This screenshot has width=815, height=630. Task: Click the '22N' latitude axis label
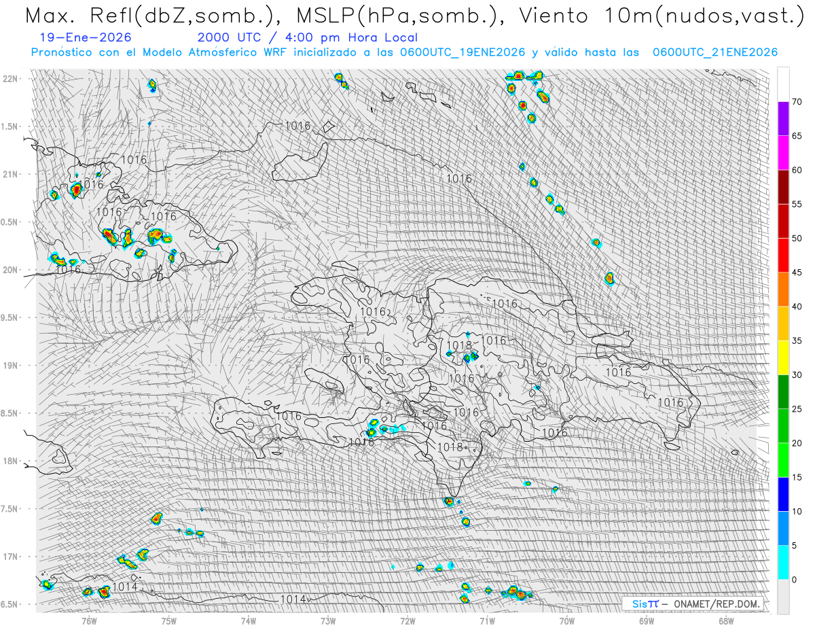tap(11, 78)
